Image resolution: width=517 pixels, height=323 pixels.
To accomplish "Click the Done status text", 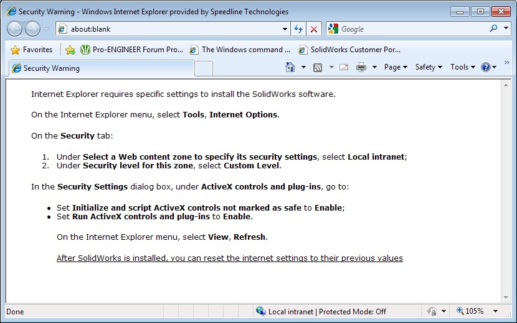I will click(15, 312).
